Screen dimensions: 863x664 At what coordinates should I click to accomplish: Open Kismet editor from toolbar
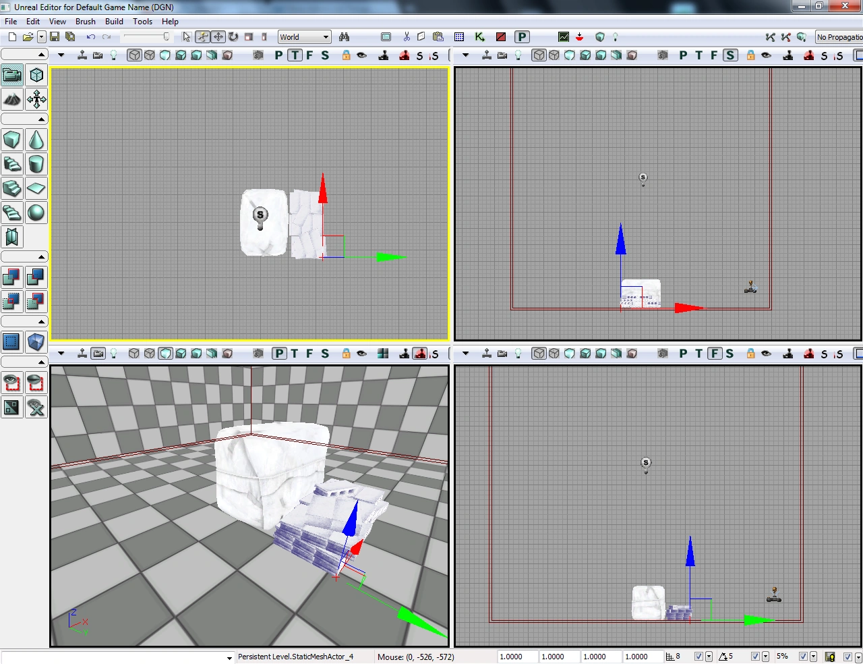(479, 37)
